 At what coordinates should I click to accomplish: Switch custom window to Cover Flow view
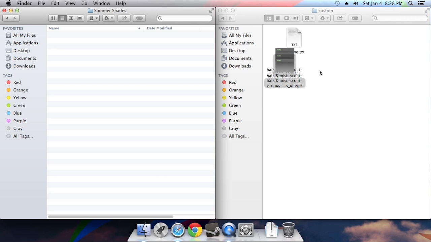click(295, 18)
